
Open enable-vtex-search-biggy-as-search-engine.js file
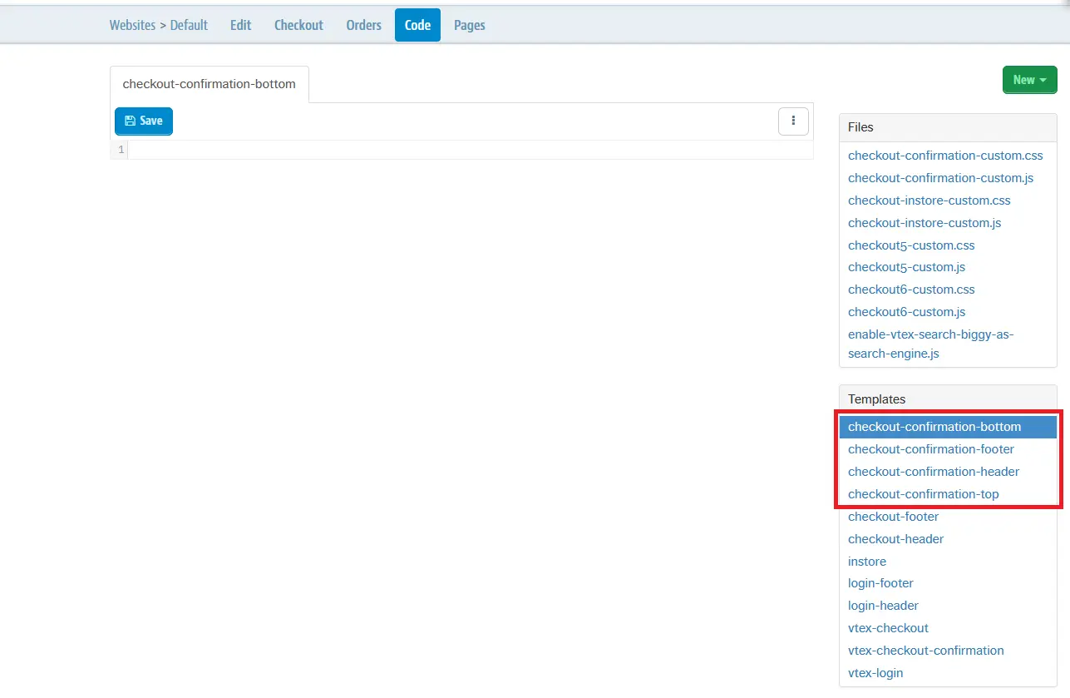pos(930,344)
